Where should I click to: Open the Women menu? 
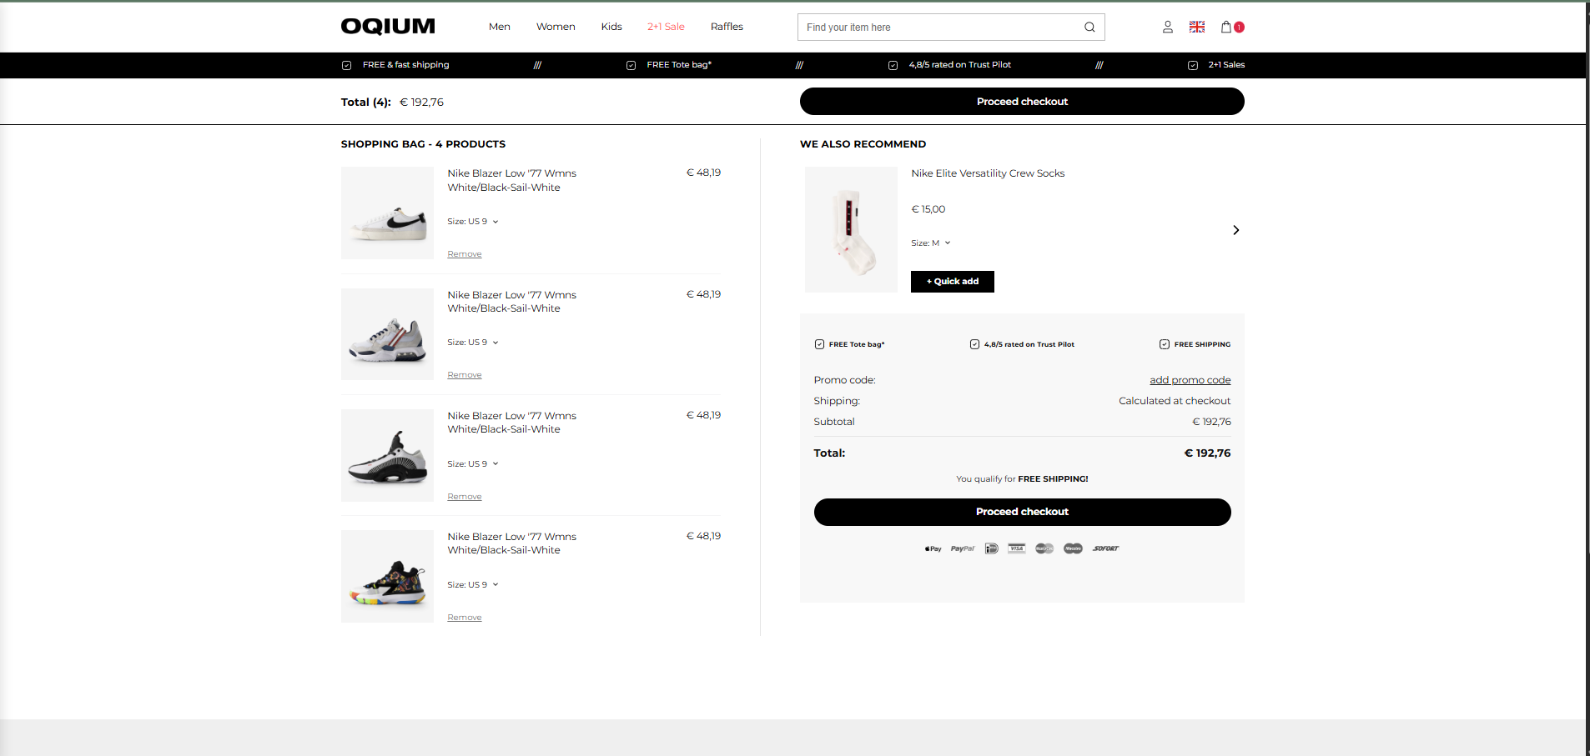(556, 27)
